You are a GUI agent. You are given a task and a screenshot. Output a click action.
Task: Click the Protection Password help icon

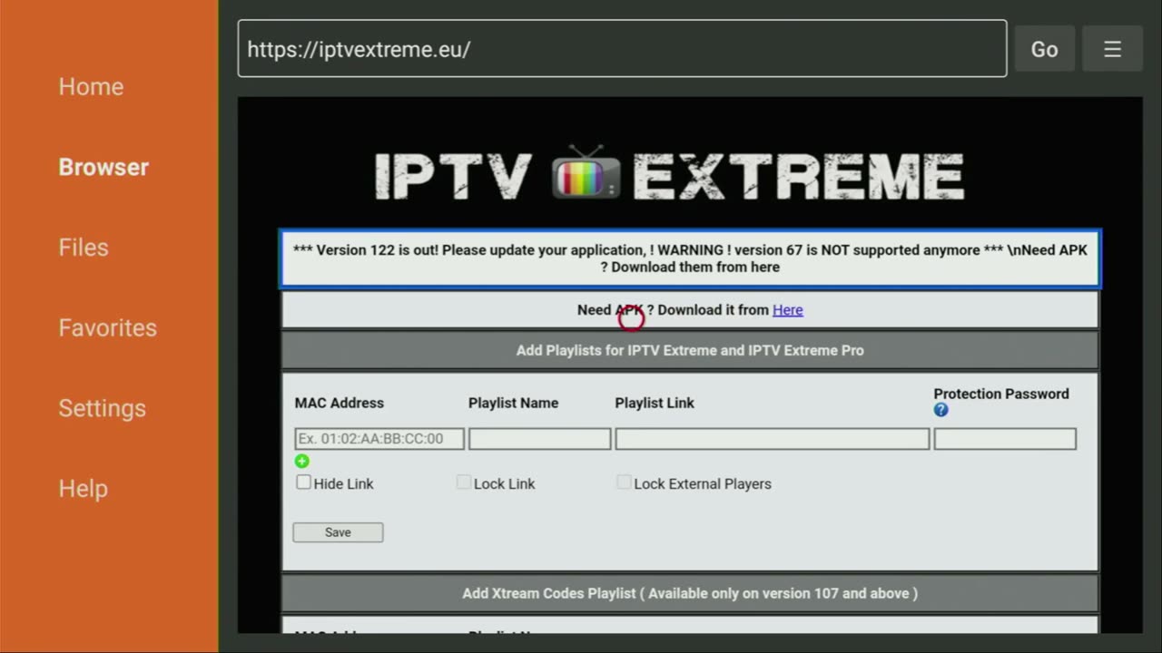(x=940, y=410)
